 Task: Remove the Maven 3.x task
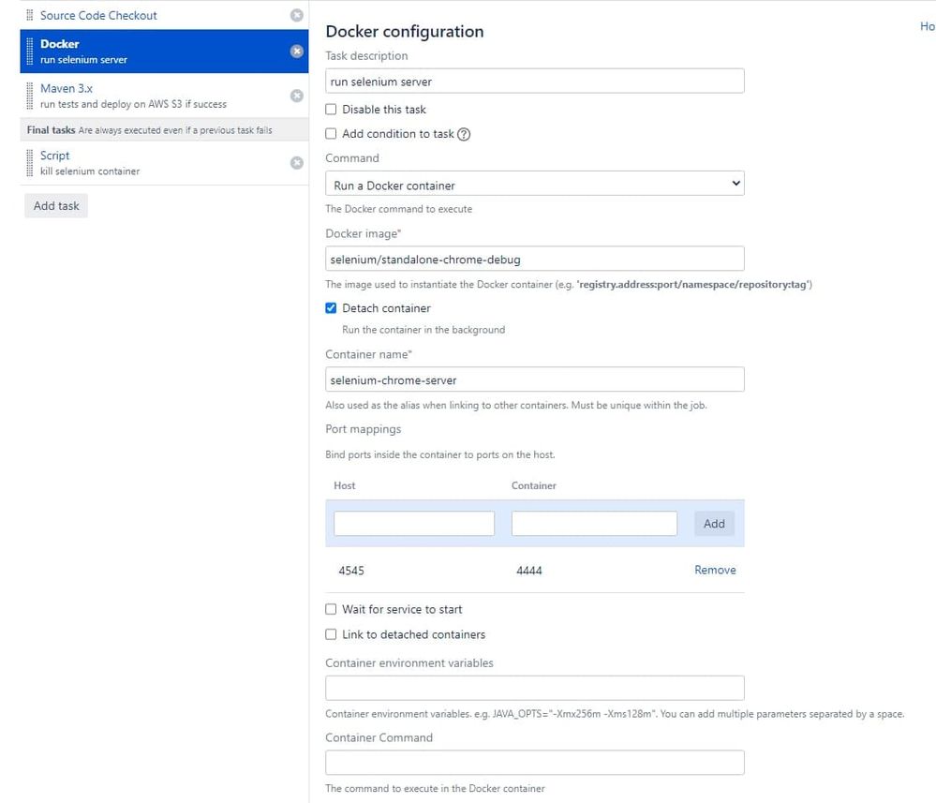pos(297,97)
